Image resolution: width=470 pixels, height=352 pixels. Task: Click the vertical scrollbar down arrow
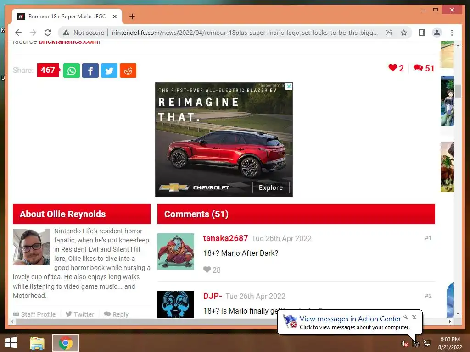pyautogui.click(x=458, y=313)
